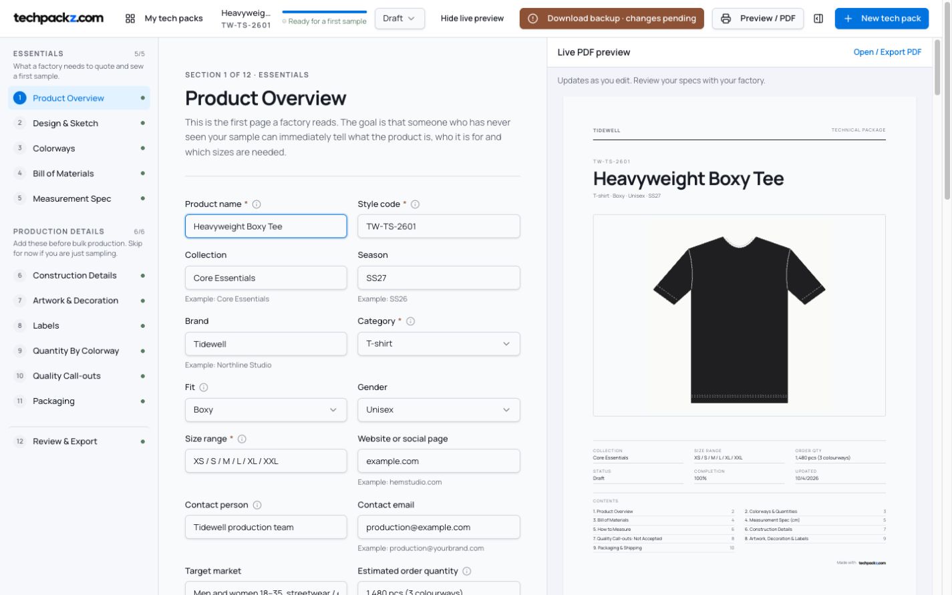The height and width of the screenshot is (595, 952).
Task: Click the Contact email input field
Action: click(x=439, y=528)
